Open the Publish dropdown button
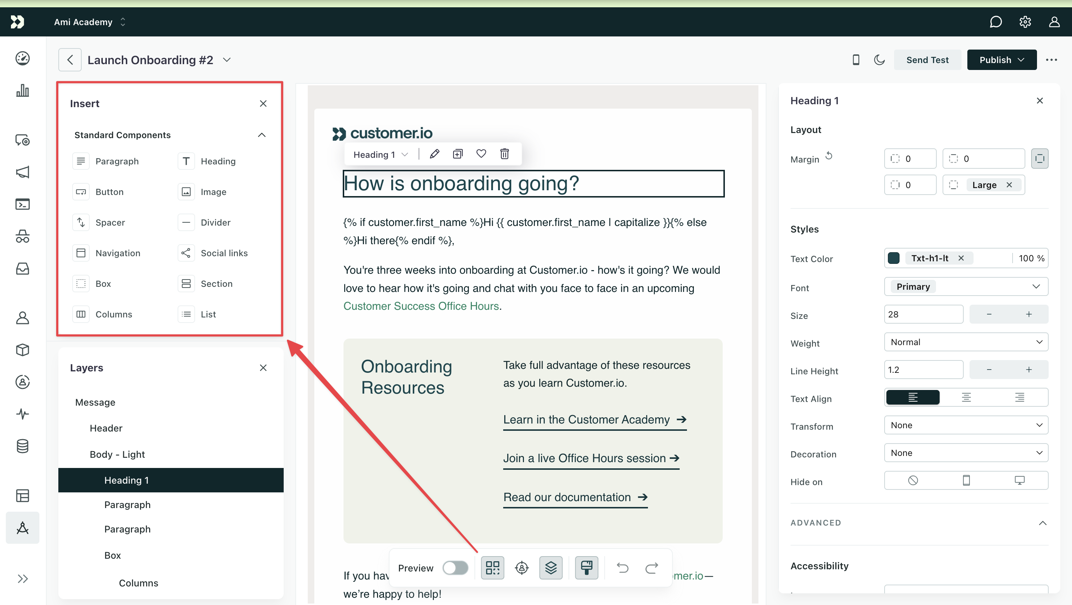This screenshot has width=1072, height=605. pos(1001,60)
